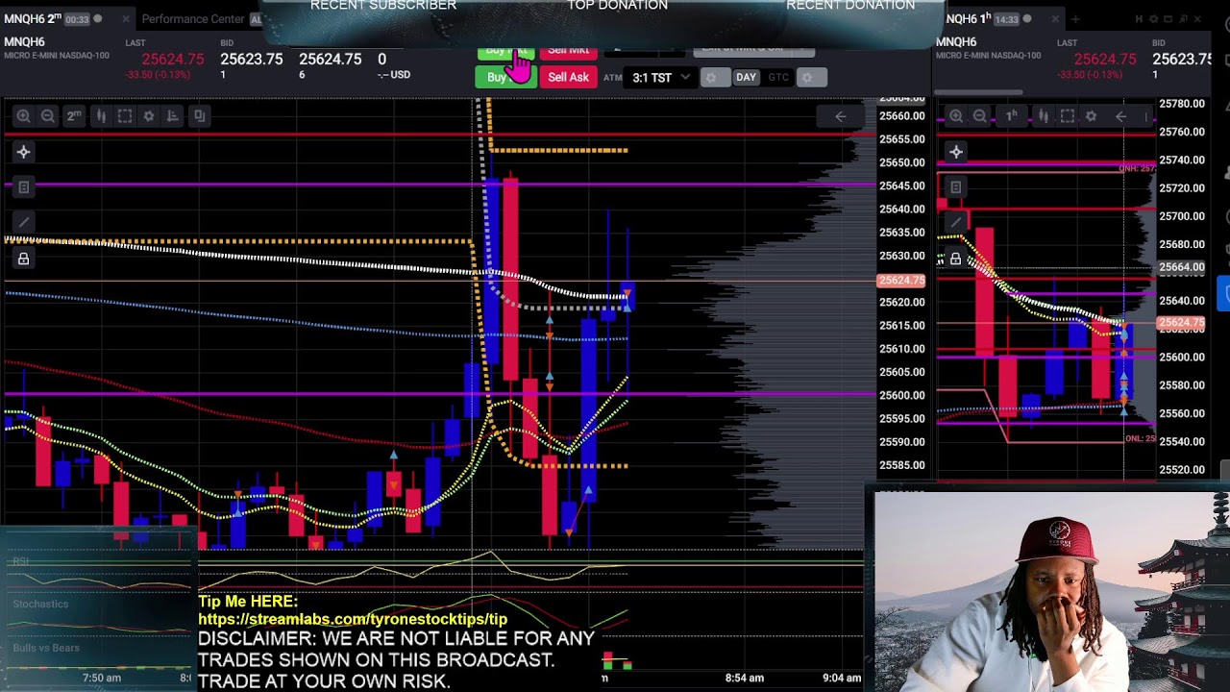Click the MNQH6 symbol name in right panel

(956, 42)
